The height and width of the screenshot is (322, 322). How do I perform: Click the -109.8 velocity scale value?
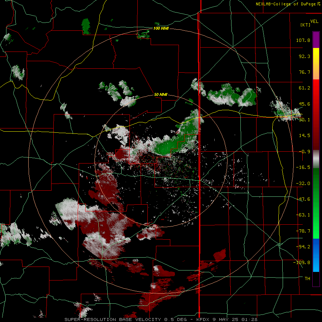click(302, 263)
